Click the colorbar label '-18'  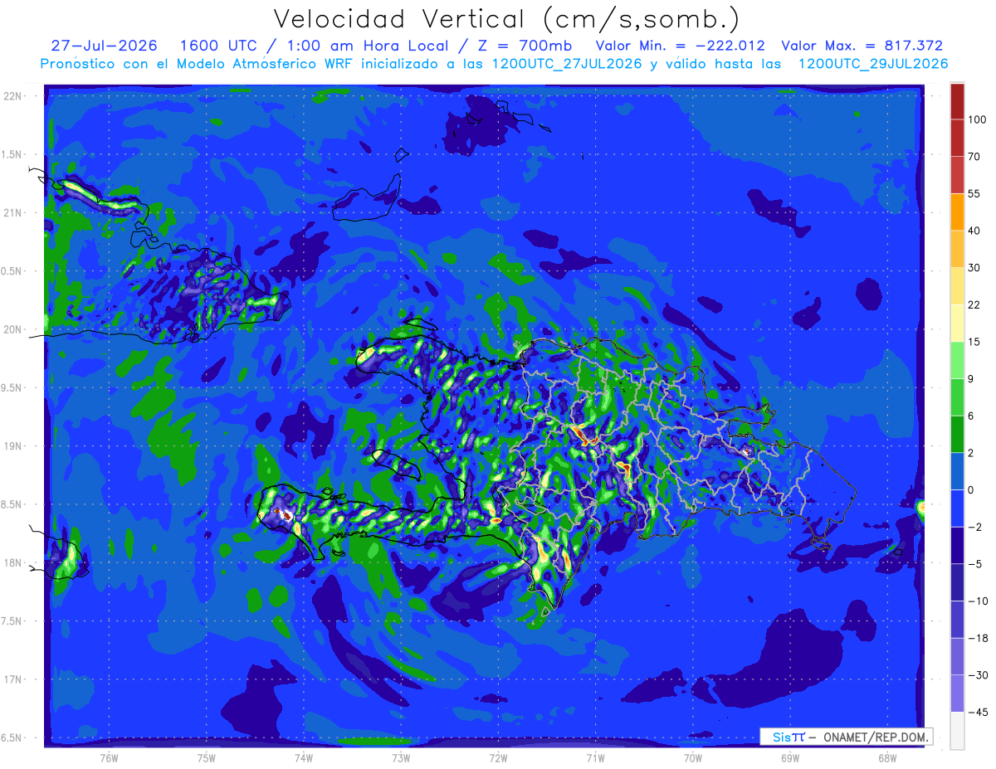click(x=977, y=638)
